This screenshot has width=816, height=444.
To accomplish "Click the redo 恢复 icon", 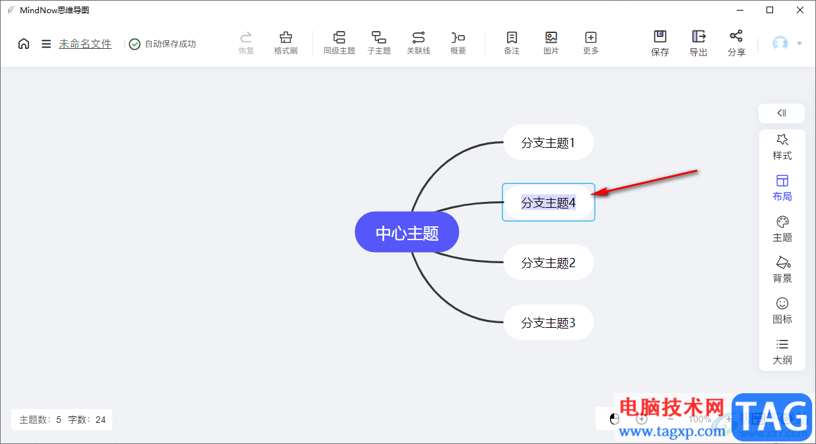I will point(246,43).
